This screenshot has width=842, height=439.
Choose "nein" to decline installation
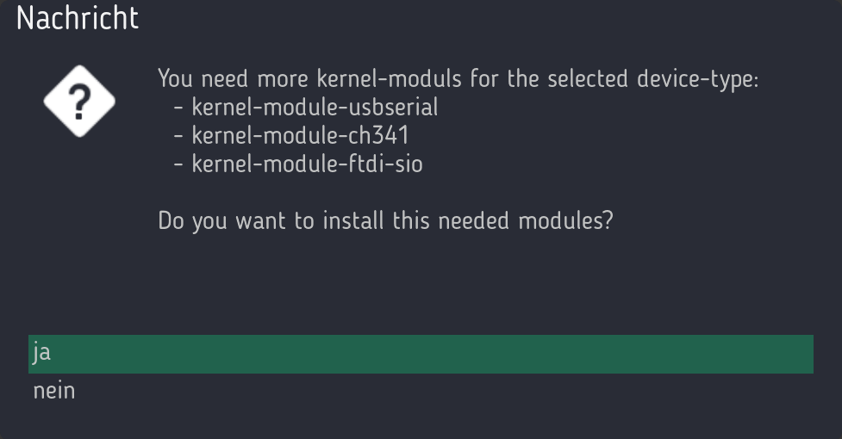click(x=54, y=392)
